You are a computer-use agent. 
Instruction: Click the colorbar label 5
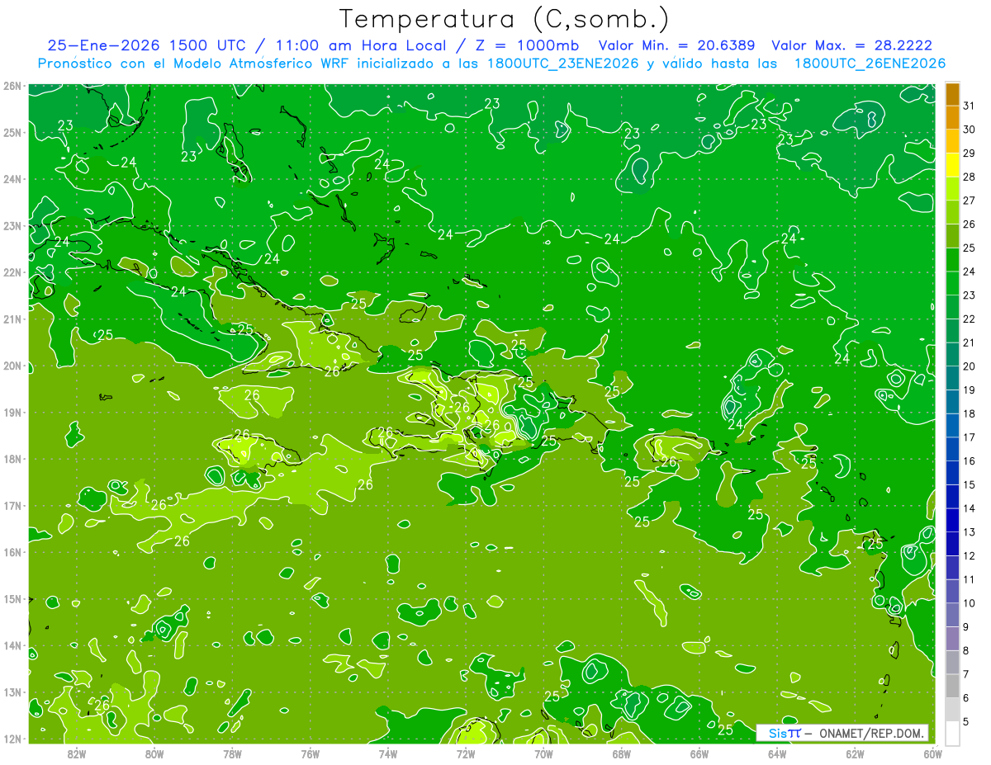(x=966, y=721)
